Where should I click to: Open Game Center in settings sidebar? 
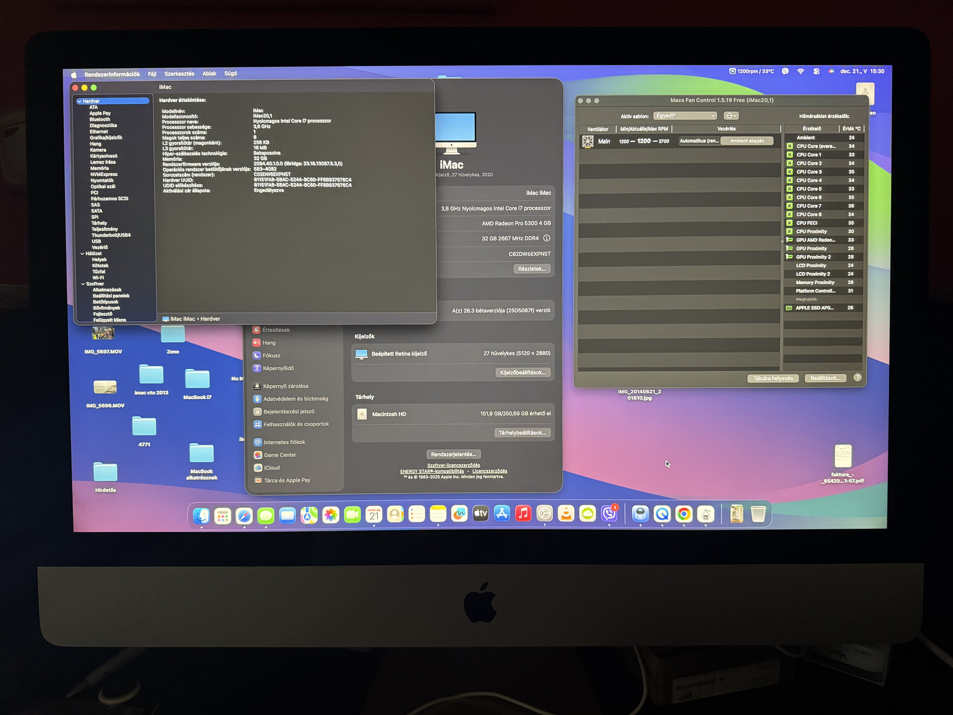(275, 455)
